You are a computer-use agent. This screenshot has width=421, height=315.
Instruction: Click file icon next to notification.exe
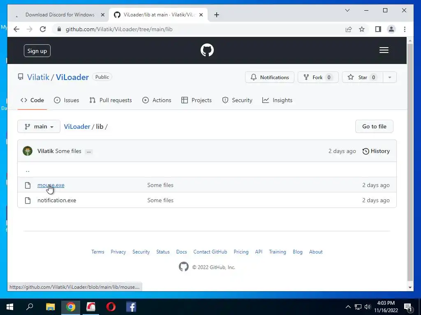pyautogui.click(x=28, y=200)
